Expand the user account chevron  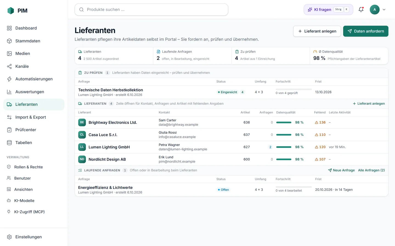(384, 10)
